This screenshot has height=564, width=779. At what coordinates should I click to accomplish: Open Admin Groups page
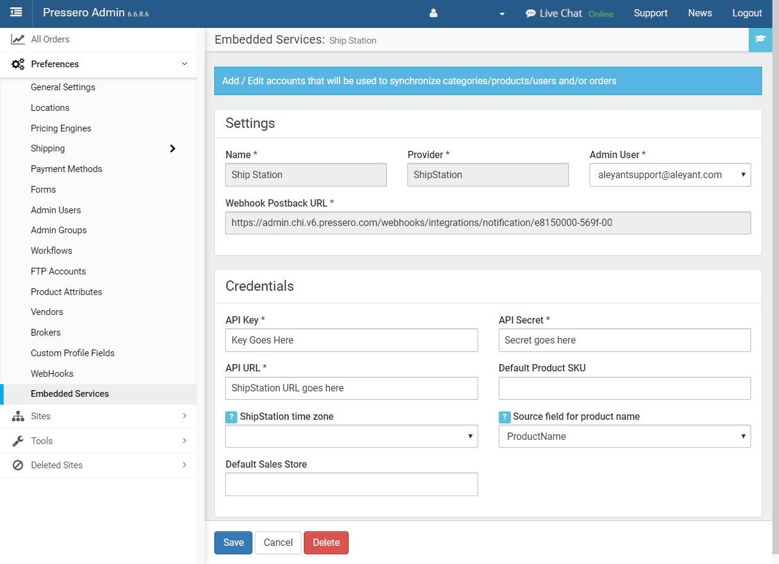click(x=59, y=230)
